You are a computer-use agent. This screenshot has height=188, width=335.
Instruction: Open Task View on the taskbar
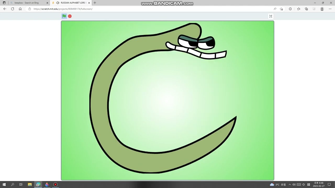tap(21, 185)
